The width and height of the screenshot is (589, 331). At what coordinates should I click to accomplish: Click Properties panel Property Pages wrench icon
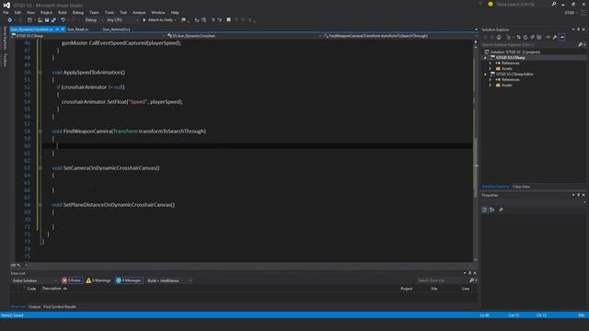click(501, 210)
